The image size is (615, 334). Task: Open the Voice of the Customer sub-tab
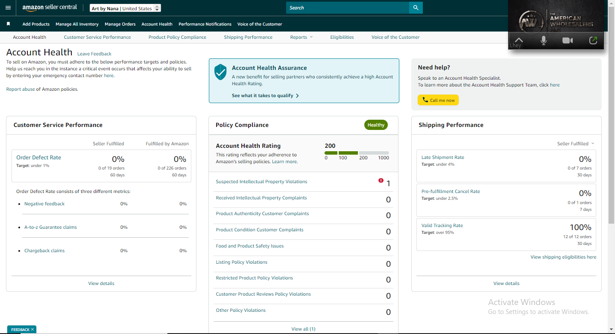(395, 37)
